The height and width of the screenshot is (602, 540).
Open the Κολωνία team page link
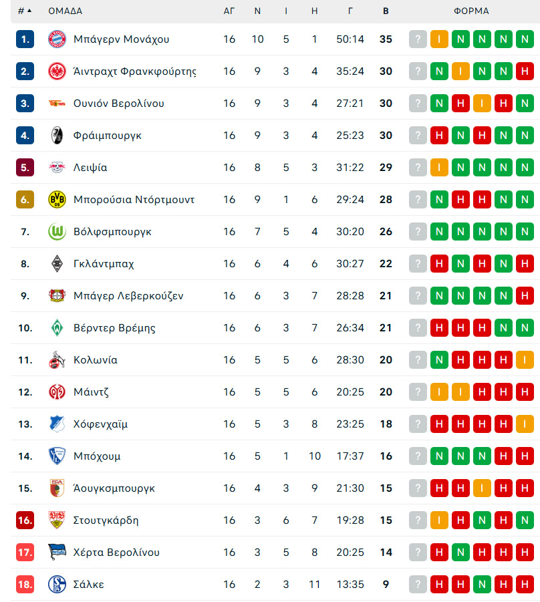tap(96, 360)
